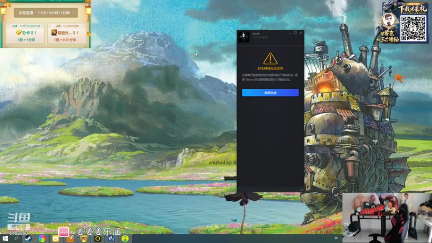The width and height of the screenshot is (432, 243).
Task: Click the yellow warning triangle icon
Action: coord(271,59)
